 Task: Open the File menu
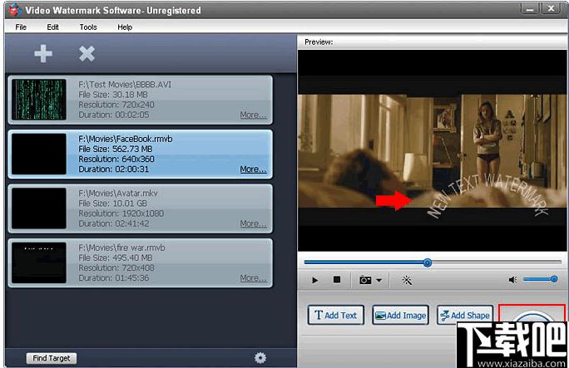21,27
